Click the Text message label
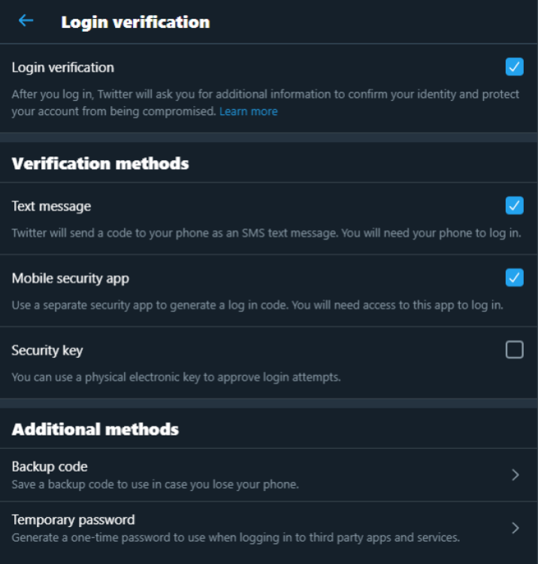538x564 pixels. (x=51, y=207)
